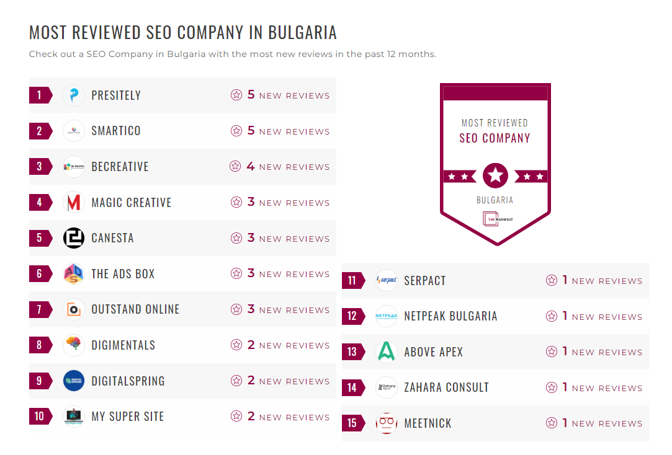672x455 pixels.
Task: Select the Meetnick glasses logo
Action: (386, 423)
